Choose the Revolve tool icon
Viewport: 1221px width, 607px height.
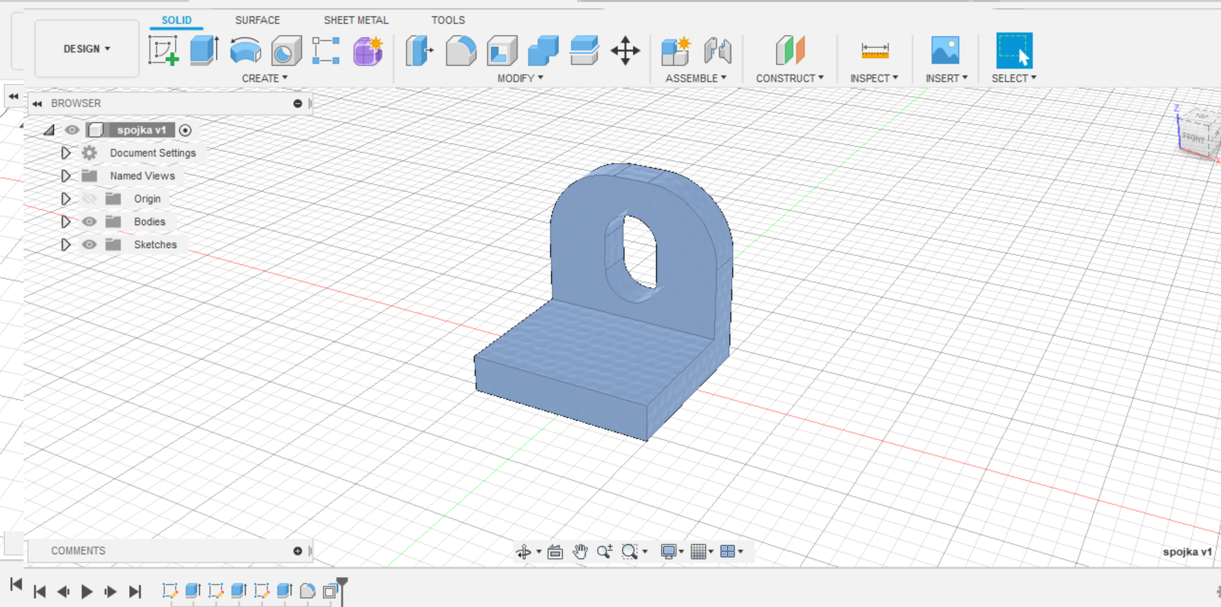click(245, 50)
